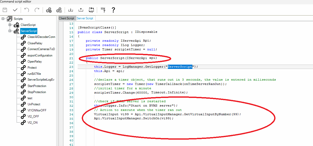
Task: Click the checkmark to verify the script
Action: pyautogui.click(x=15, y=10)
